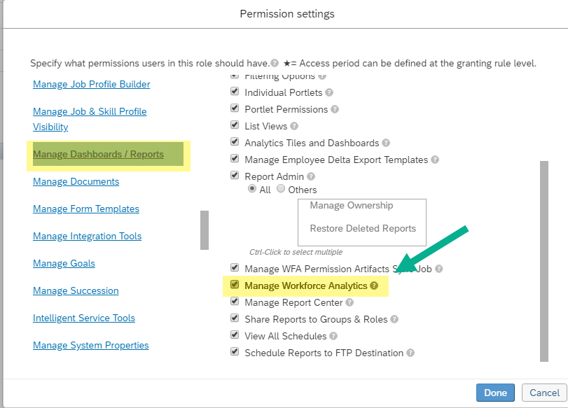
Task: Click the Cancel button
Action: click(x=544, y=393)
